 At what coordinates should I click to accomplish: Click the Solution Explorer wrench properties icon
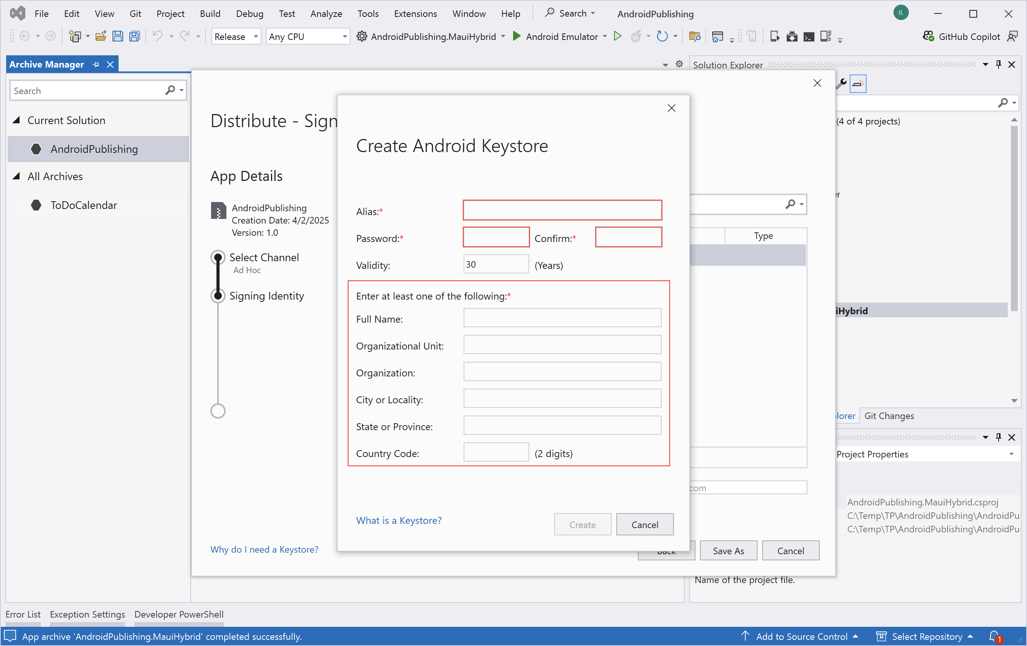842,83
